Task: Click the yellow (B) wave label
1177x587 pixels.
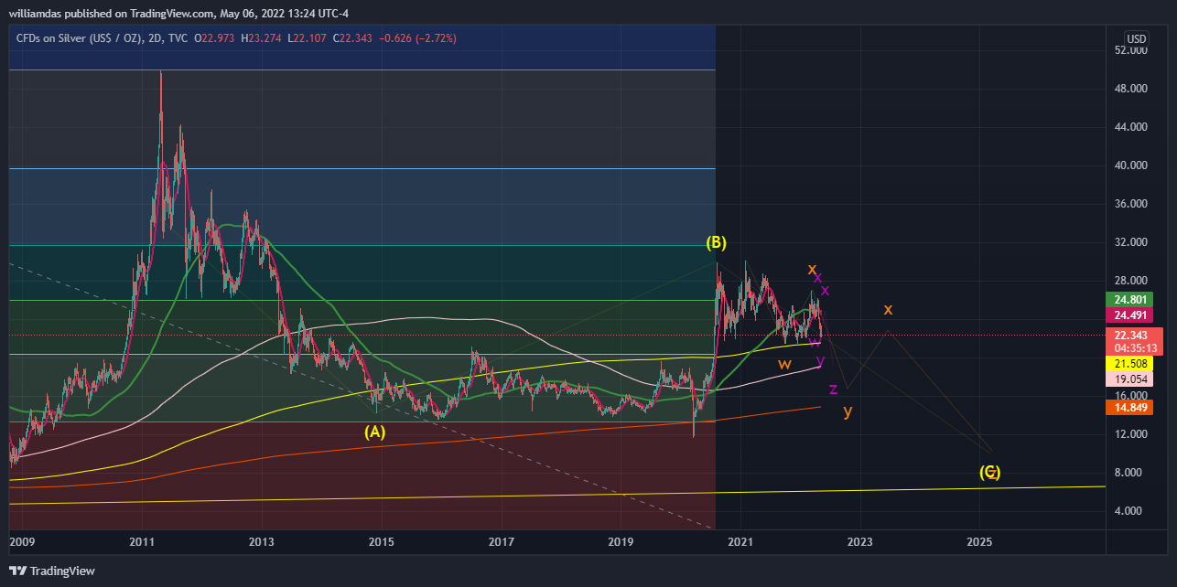Action: point(716,242)
